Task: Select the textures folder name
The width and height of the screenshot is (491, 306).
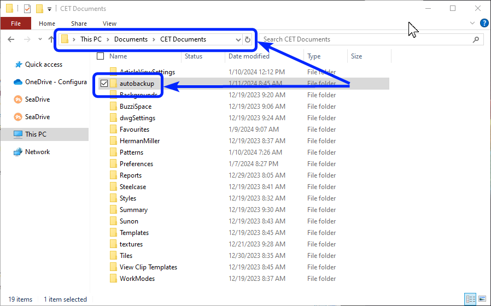Action: [131, 244]
